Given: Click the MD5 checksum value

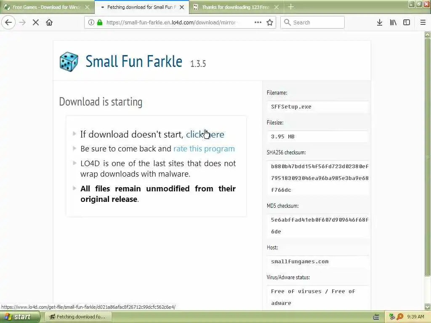Looking at the screenshot, I should tap(320, 225).
